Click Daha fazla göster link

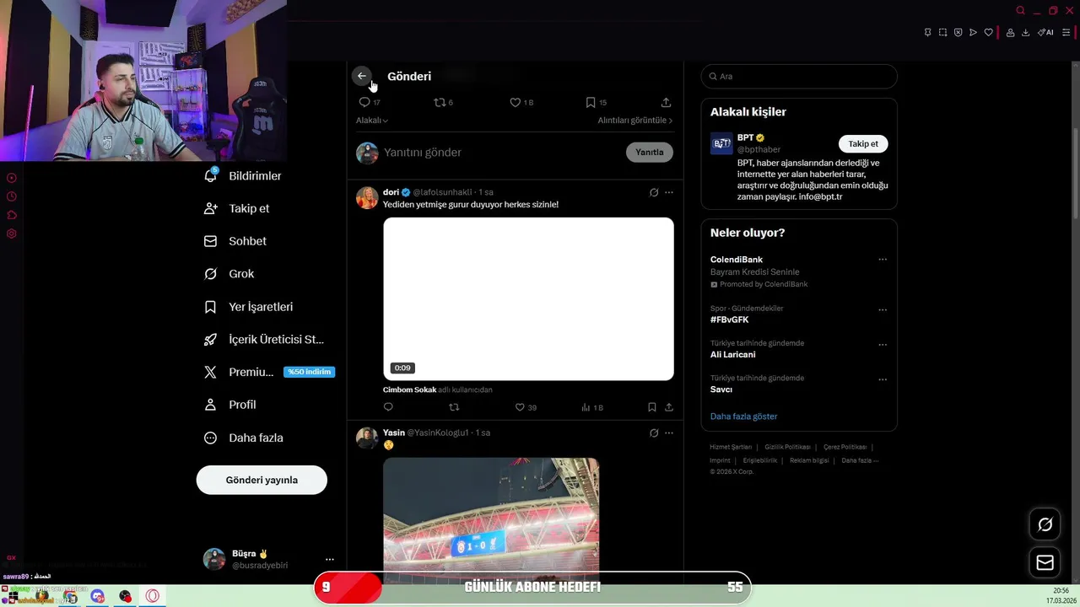point(743,416)
